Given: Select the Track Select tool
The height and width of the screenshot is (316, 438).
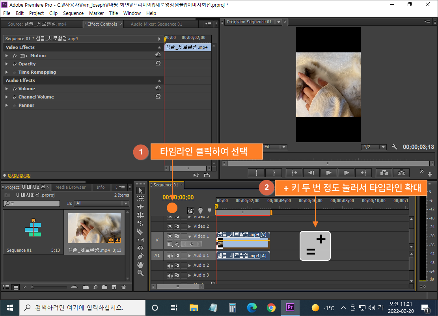Looking at the screenshot, I should coord(140,199).
